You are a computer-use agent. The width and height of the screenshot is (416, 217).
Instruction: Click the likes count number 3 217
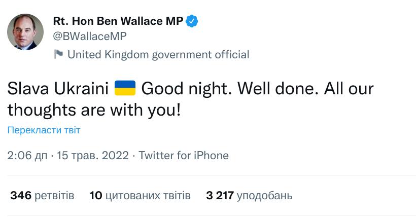220,195
